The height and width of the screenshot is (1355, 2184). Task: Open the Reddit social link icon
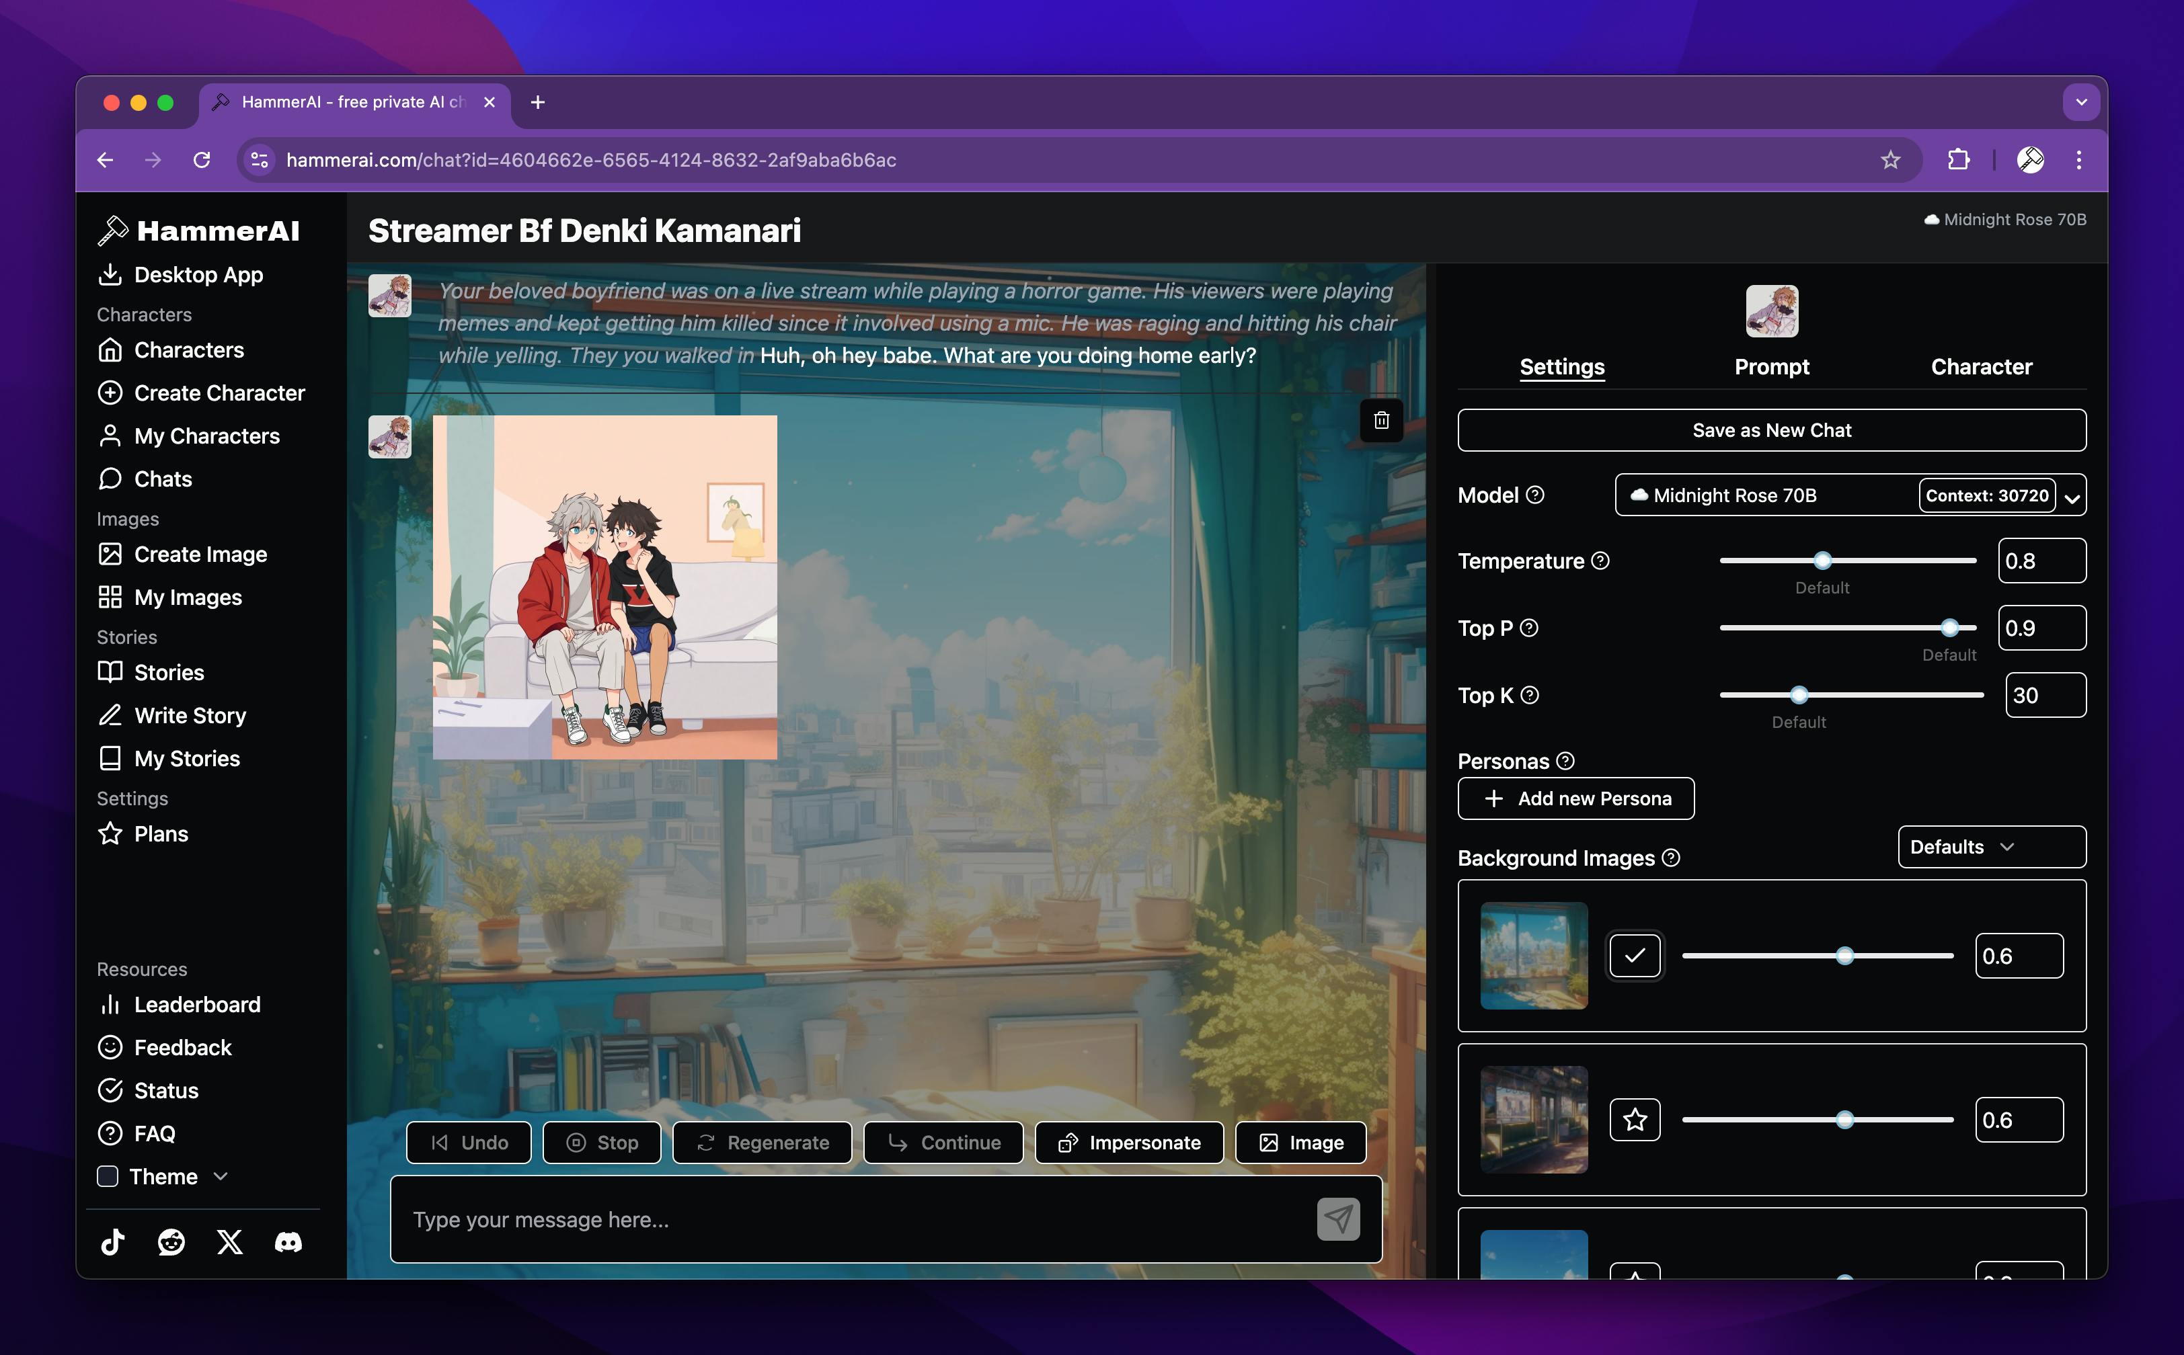click(x=170, y=1242)
